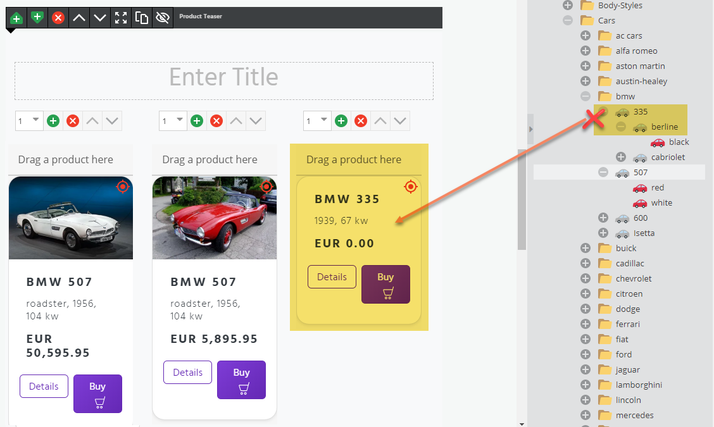Click the down arrow in the first column controls
714x427 pixels.
112,121
